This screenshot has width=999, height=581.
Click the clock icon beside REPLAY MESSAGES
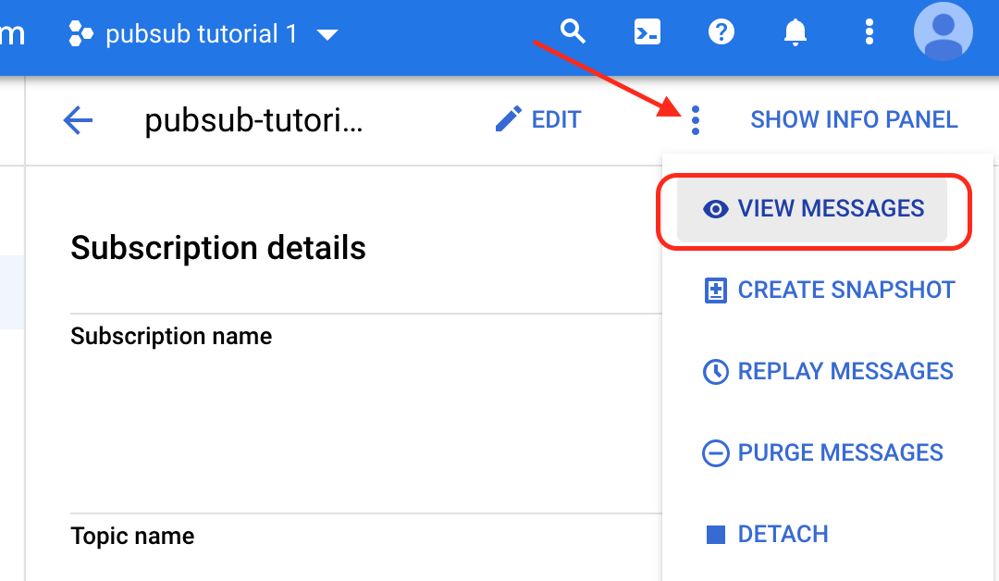click(715, 371)
